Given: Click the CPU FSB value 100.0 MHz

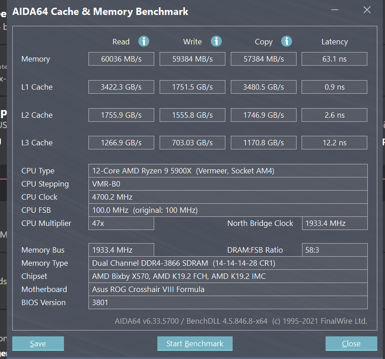Looking at the screenshot, I should click(x=228, y=210).
